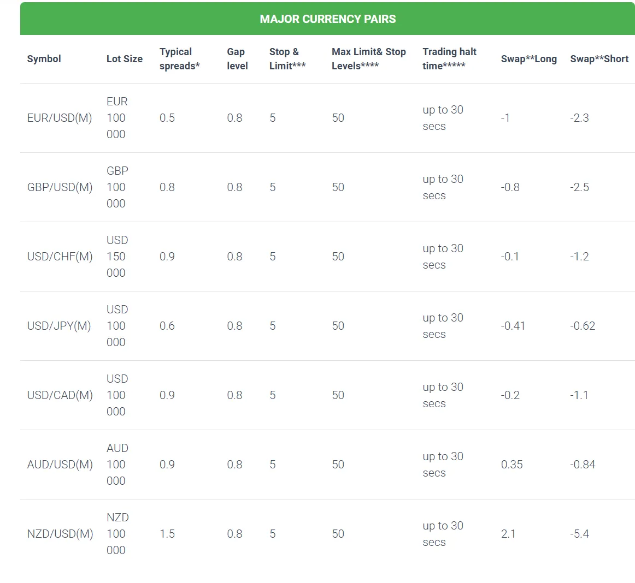Click the -2.5 swap short value
This screenshot has height=583, width=635.
click(x=579, y=187)
